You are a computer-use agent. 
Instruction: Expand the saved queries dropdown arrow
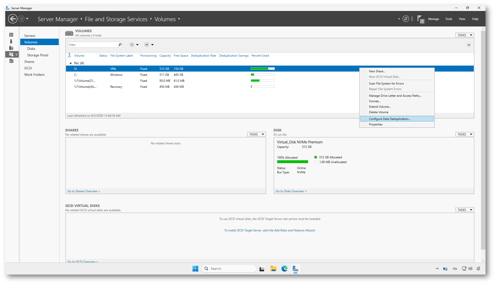(152, 45)
